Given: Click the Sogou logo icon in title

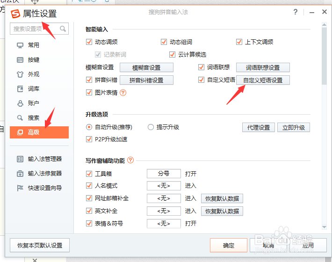Looking at the screenshot, I should (15, 14).
